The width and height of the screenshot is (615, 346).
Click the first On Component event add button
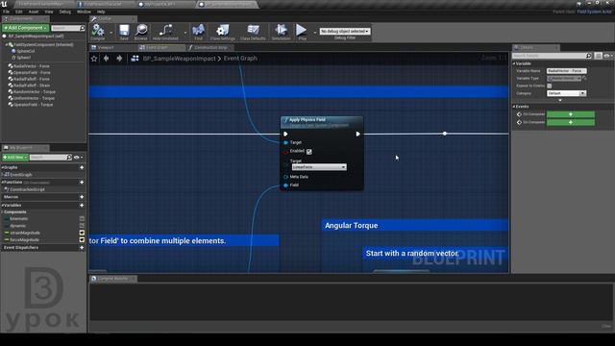[x=571, y=114]
